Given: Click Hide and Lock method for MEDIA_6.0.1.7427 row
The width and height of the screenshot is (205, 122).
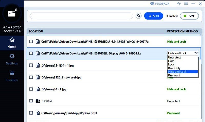Looking at the screenshot, I should [x=177, y=42].
